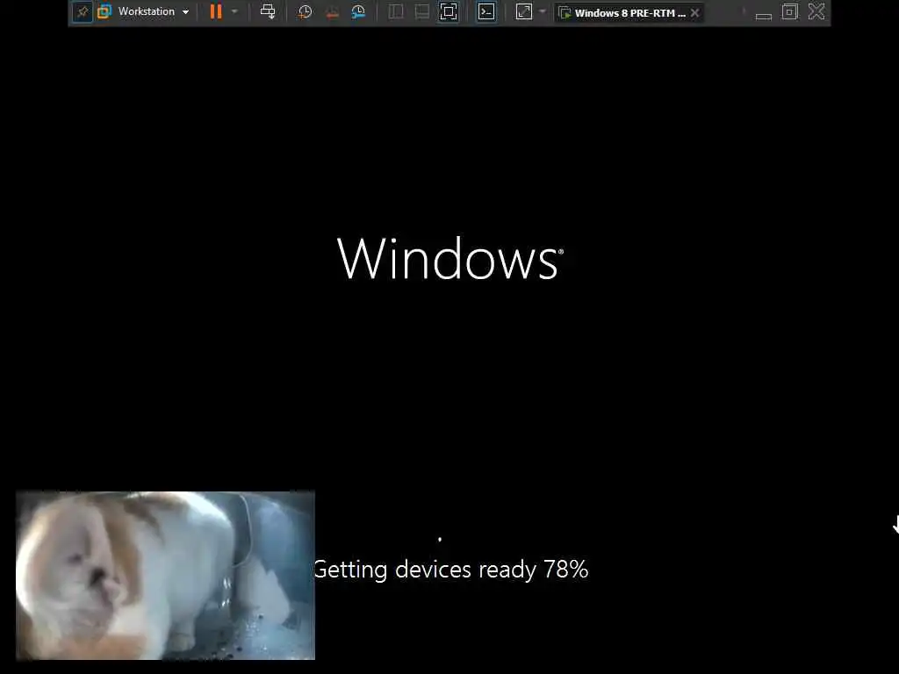This screenshot has width=899, height=674.
Task: Open the snapshot manager
Action: (358, 12)
